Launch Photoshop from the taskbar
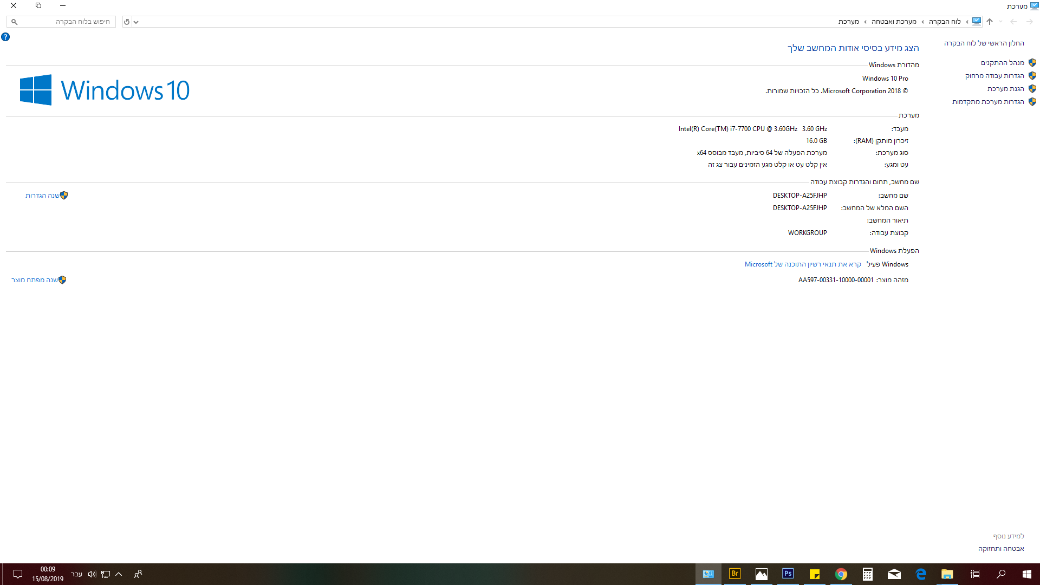Screen dimensions: 1040x585 tap(788, 574)
